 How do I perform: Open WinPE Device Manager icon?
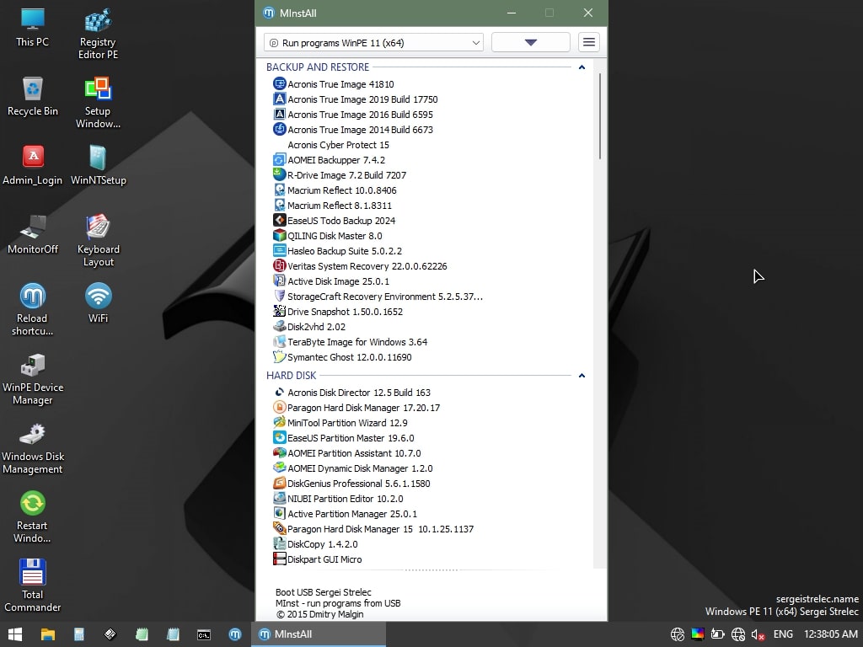click(x=33, y=378)
